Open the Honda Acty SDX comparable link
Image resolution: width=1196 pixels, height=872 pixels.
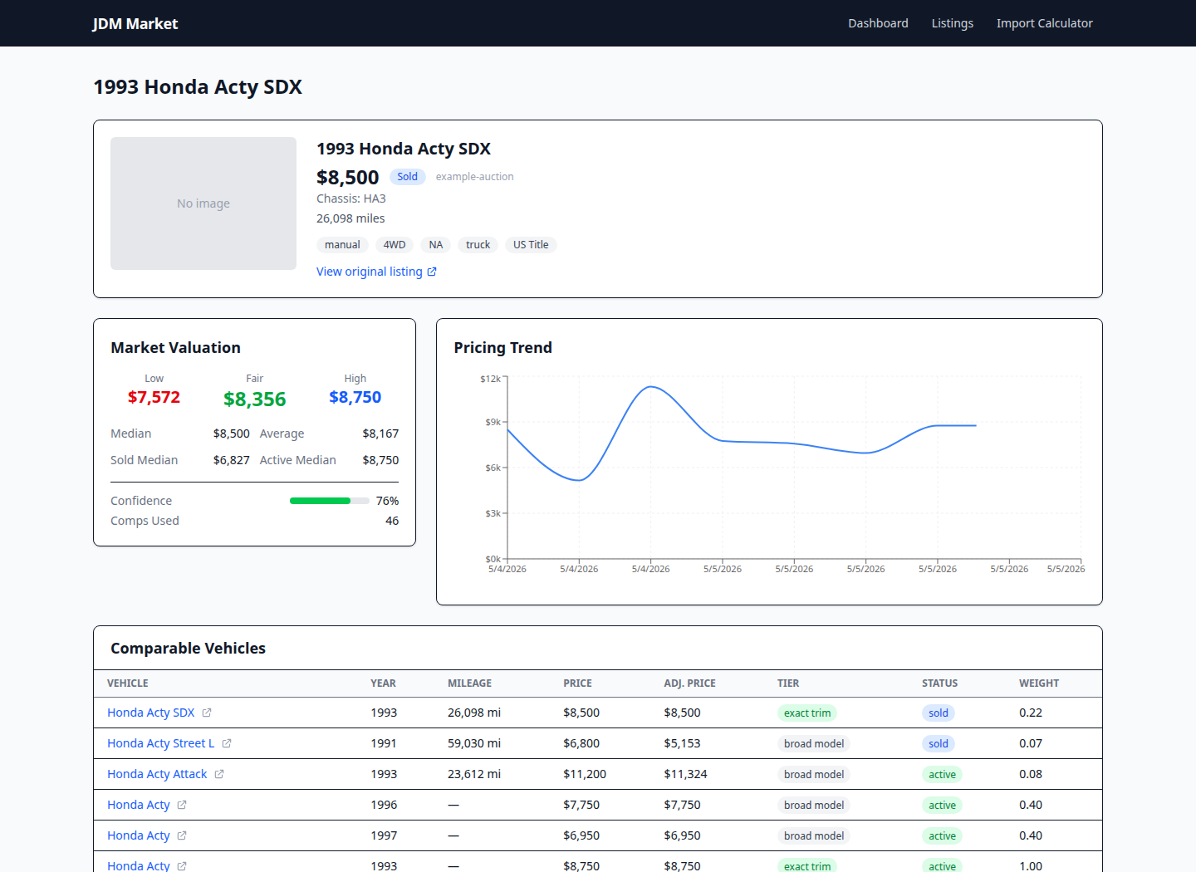tap(150, 713)
